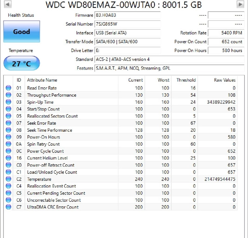Click the Threshold column header
Screen dimensions: 248x238
tap(185, 80)
